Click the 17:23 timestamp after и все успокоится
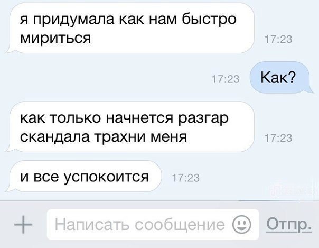 pos(185,178)
